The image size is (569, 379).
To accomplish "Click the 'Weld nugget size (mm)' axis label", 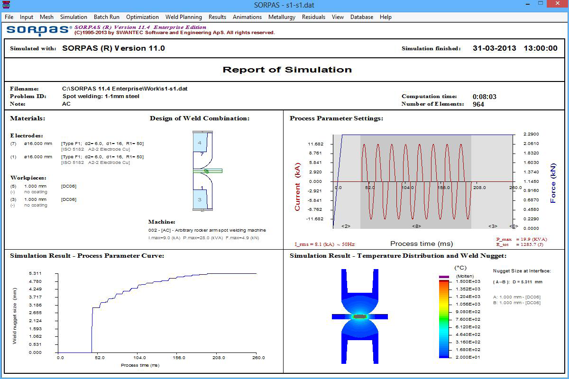I will point(15,316).
